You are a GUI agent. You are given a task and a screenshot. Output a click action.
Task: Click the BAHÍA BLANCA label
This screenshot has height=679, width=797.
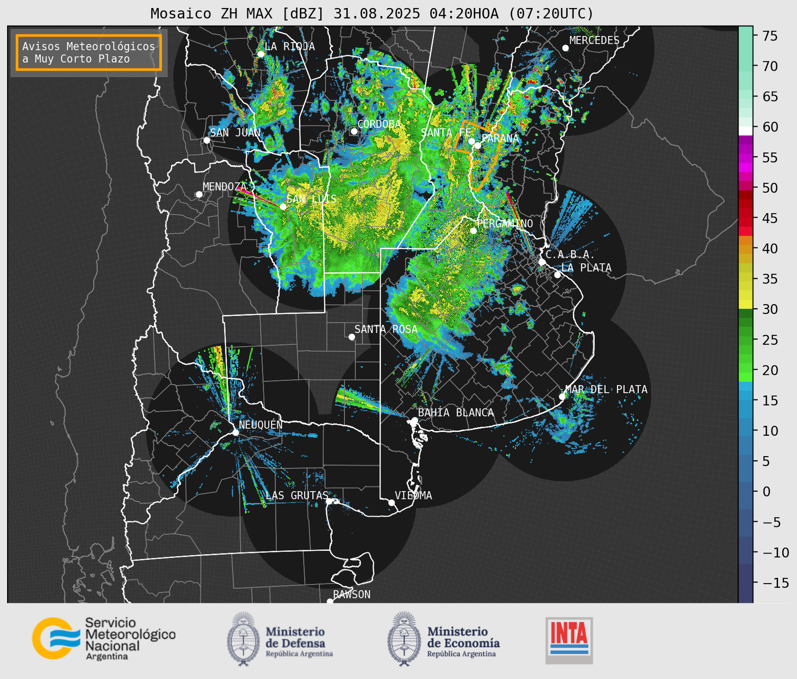[x=456, y=413]
